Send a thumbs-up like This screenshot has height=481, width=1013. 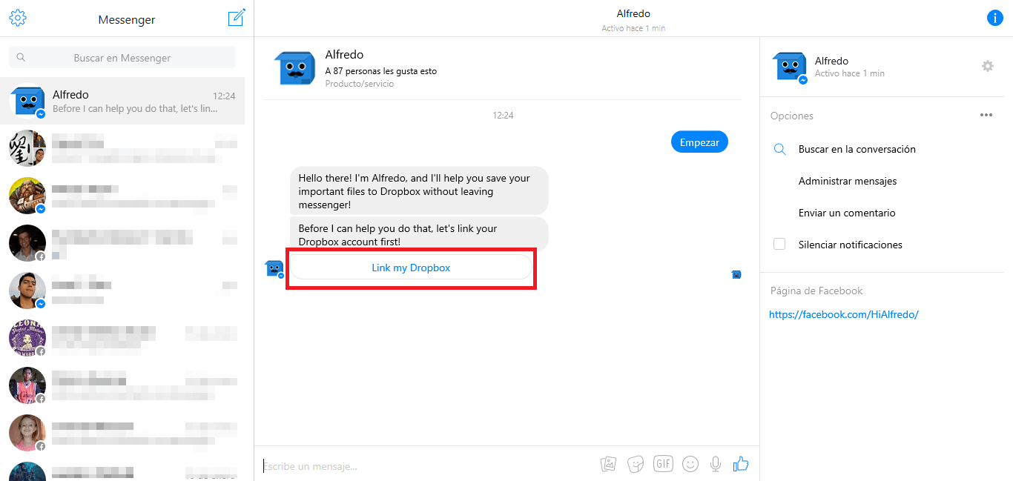point(741,464)
